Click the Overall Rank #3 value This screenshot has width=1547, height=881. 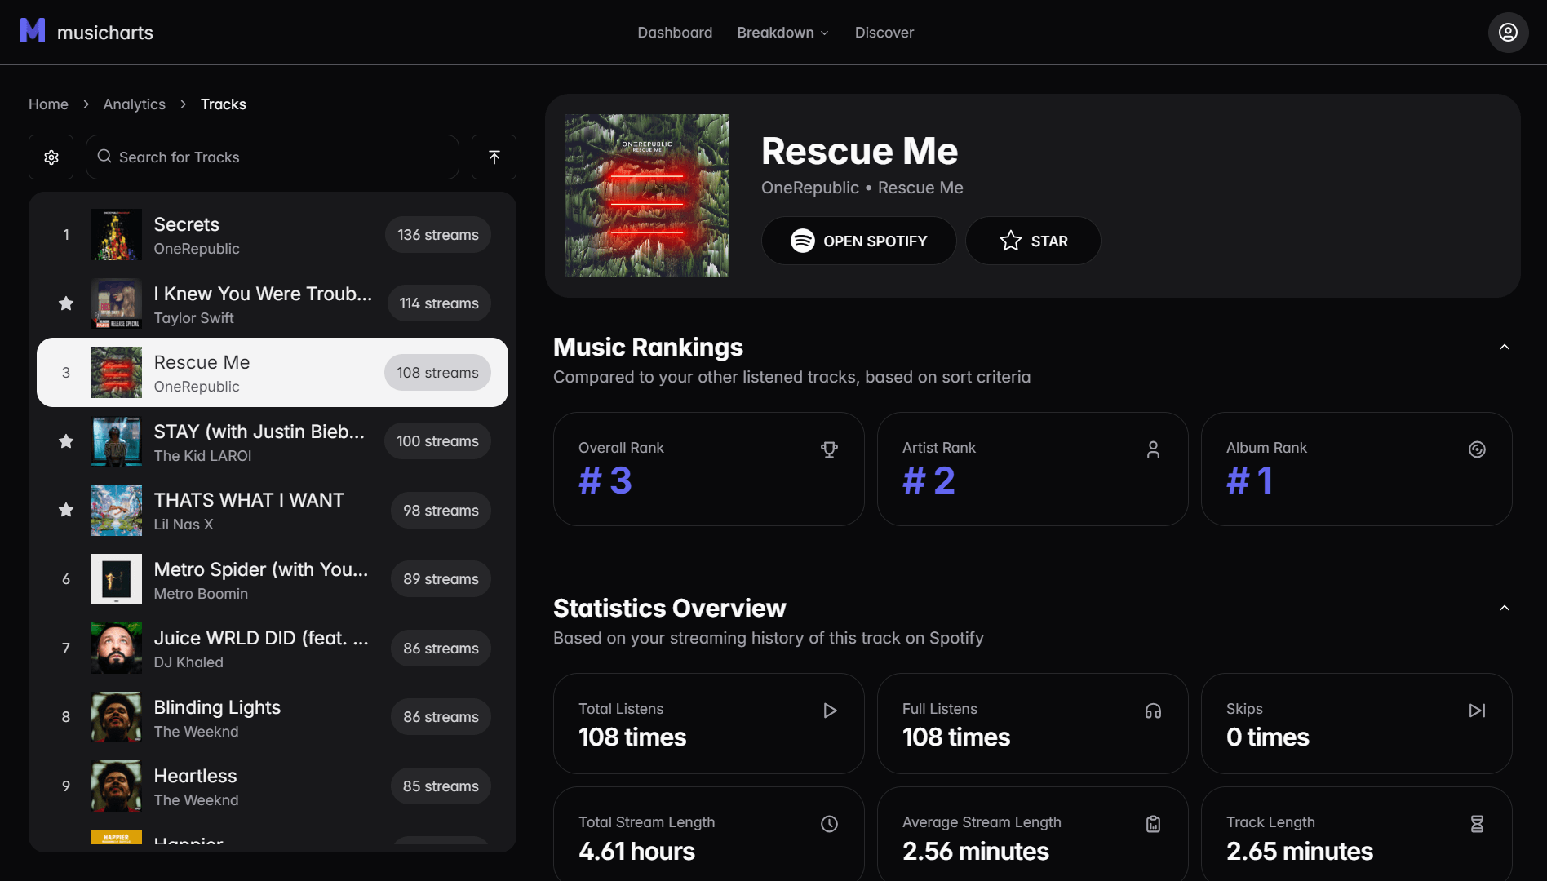(605, 480)
